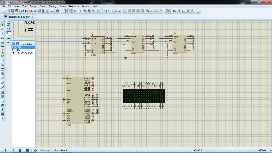The width and height of the screenshot is (272, 153).
Task: Open the Graph menu
Action: (x=43, y=6)
